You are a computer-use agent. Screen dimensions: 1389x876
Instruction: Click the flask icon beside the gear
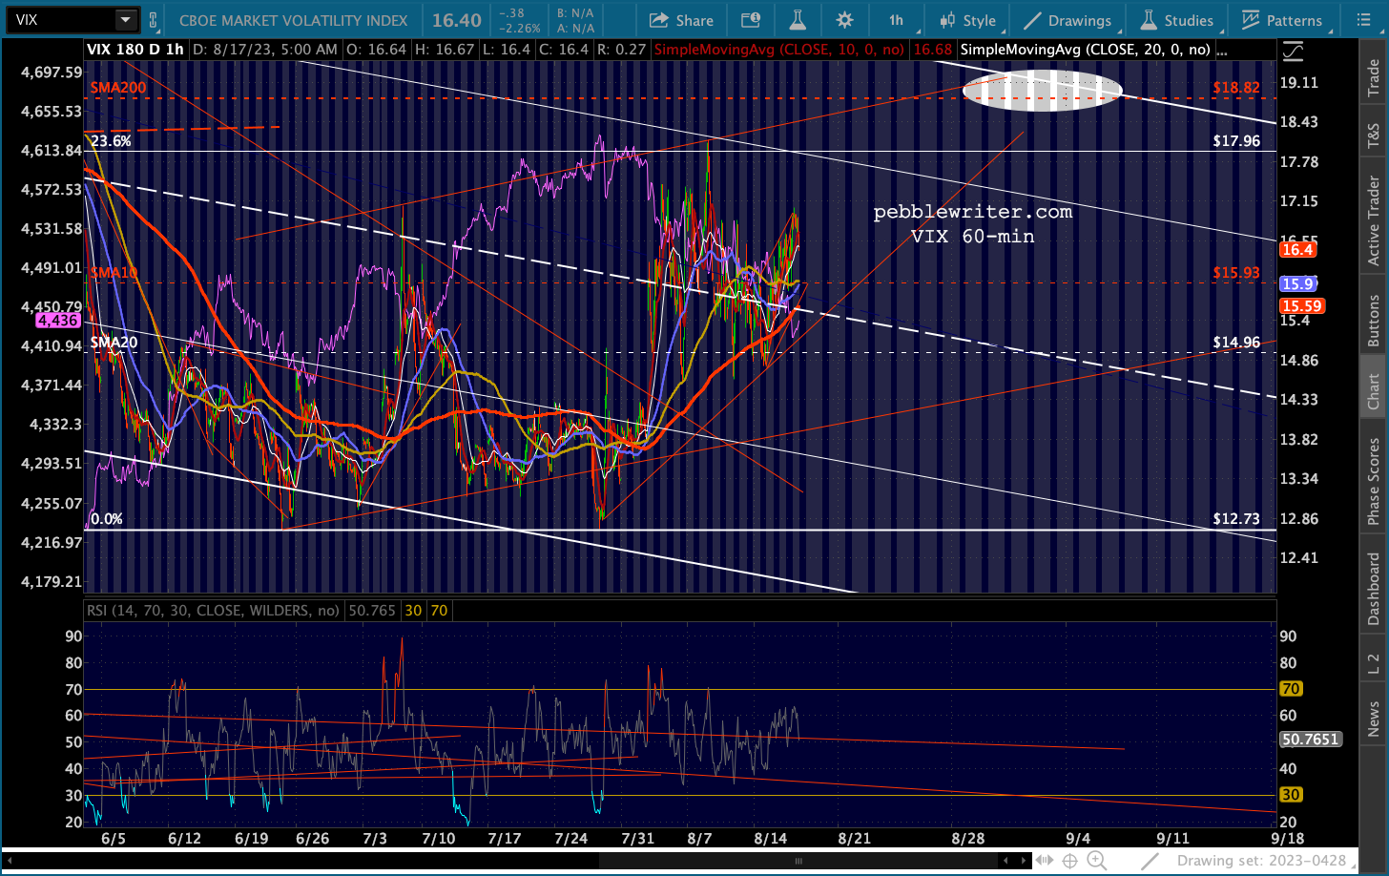click(x=798, y=20)
